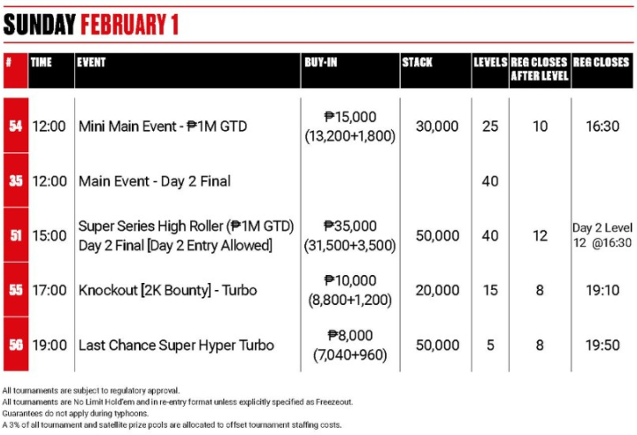
Task: Select the Mini Main Event - ₱1M GTD entry
Action: (x=163, y=126)
